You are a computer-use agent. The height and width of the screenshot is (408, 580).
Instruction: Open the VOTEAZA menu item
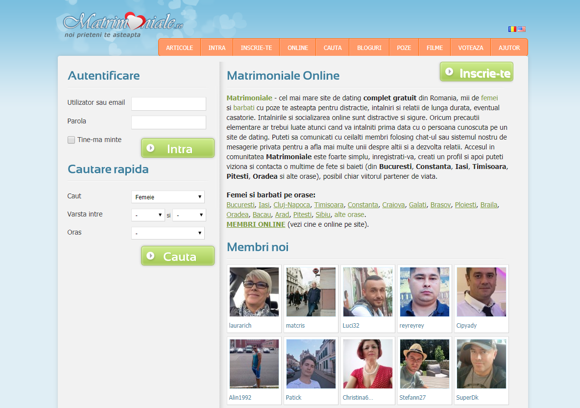470,48
